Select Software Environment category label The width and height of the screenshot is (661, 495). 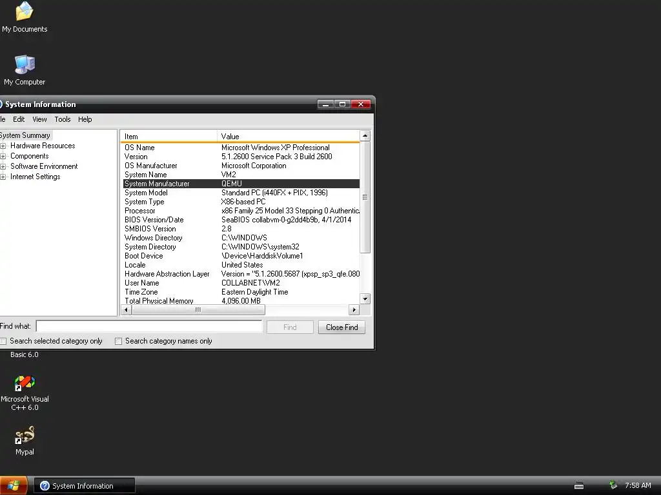pos(44,166)
